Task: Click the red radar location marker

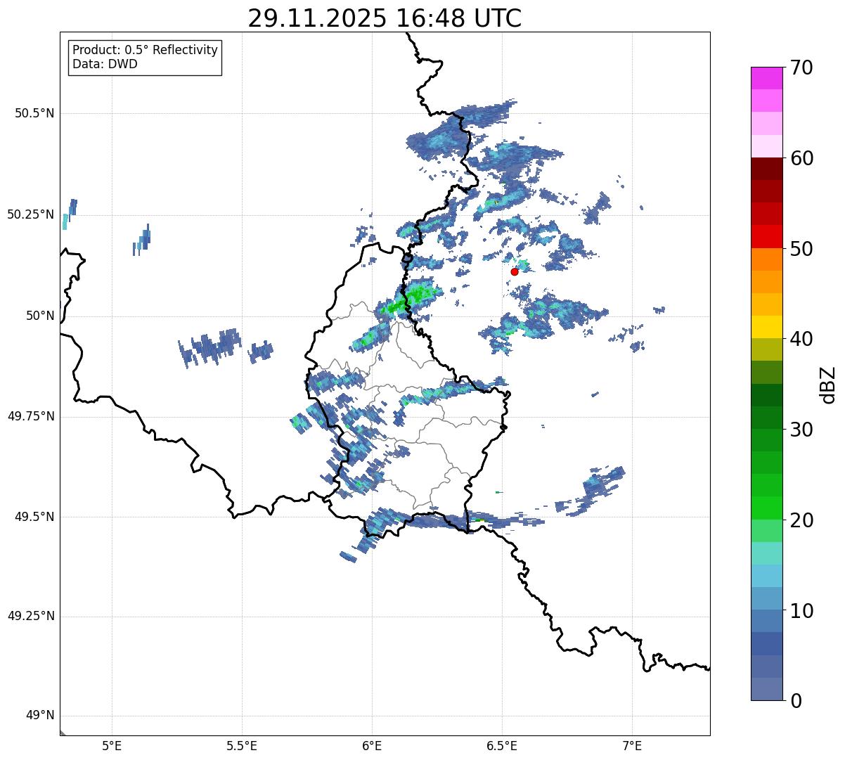Action: [515, 271]
